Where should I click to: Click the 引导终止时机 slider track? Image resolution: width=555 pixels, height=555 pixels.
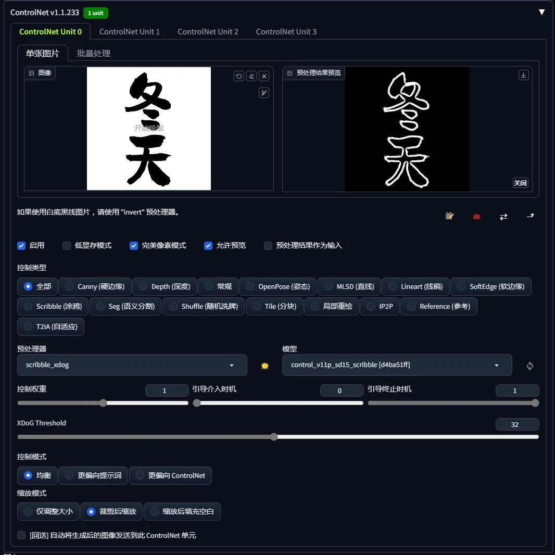coord(453,403)
